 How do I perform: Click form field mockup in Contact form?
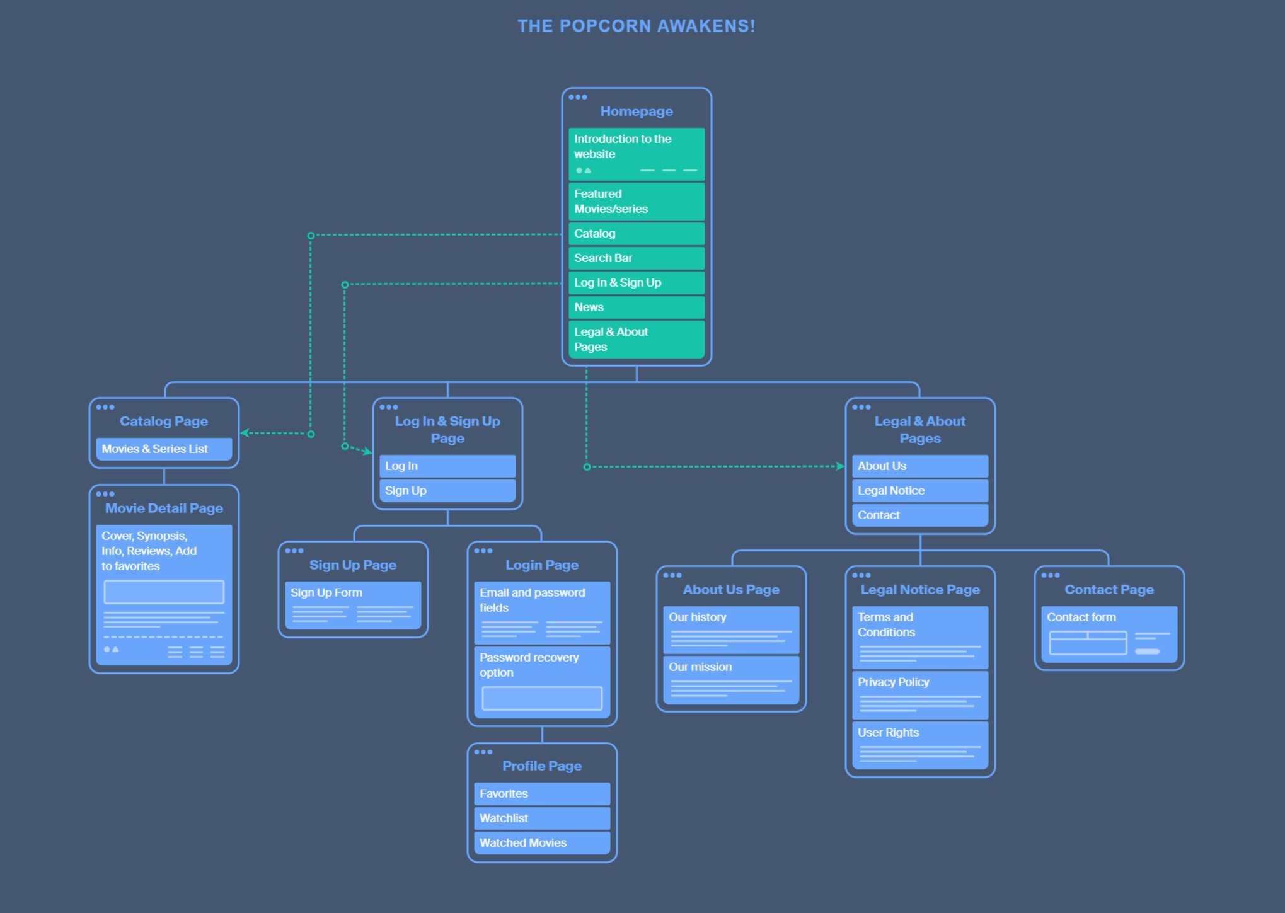point(1088,643)
